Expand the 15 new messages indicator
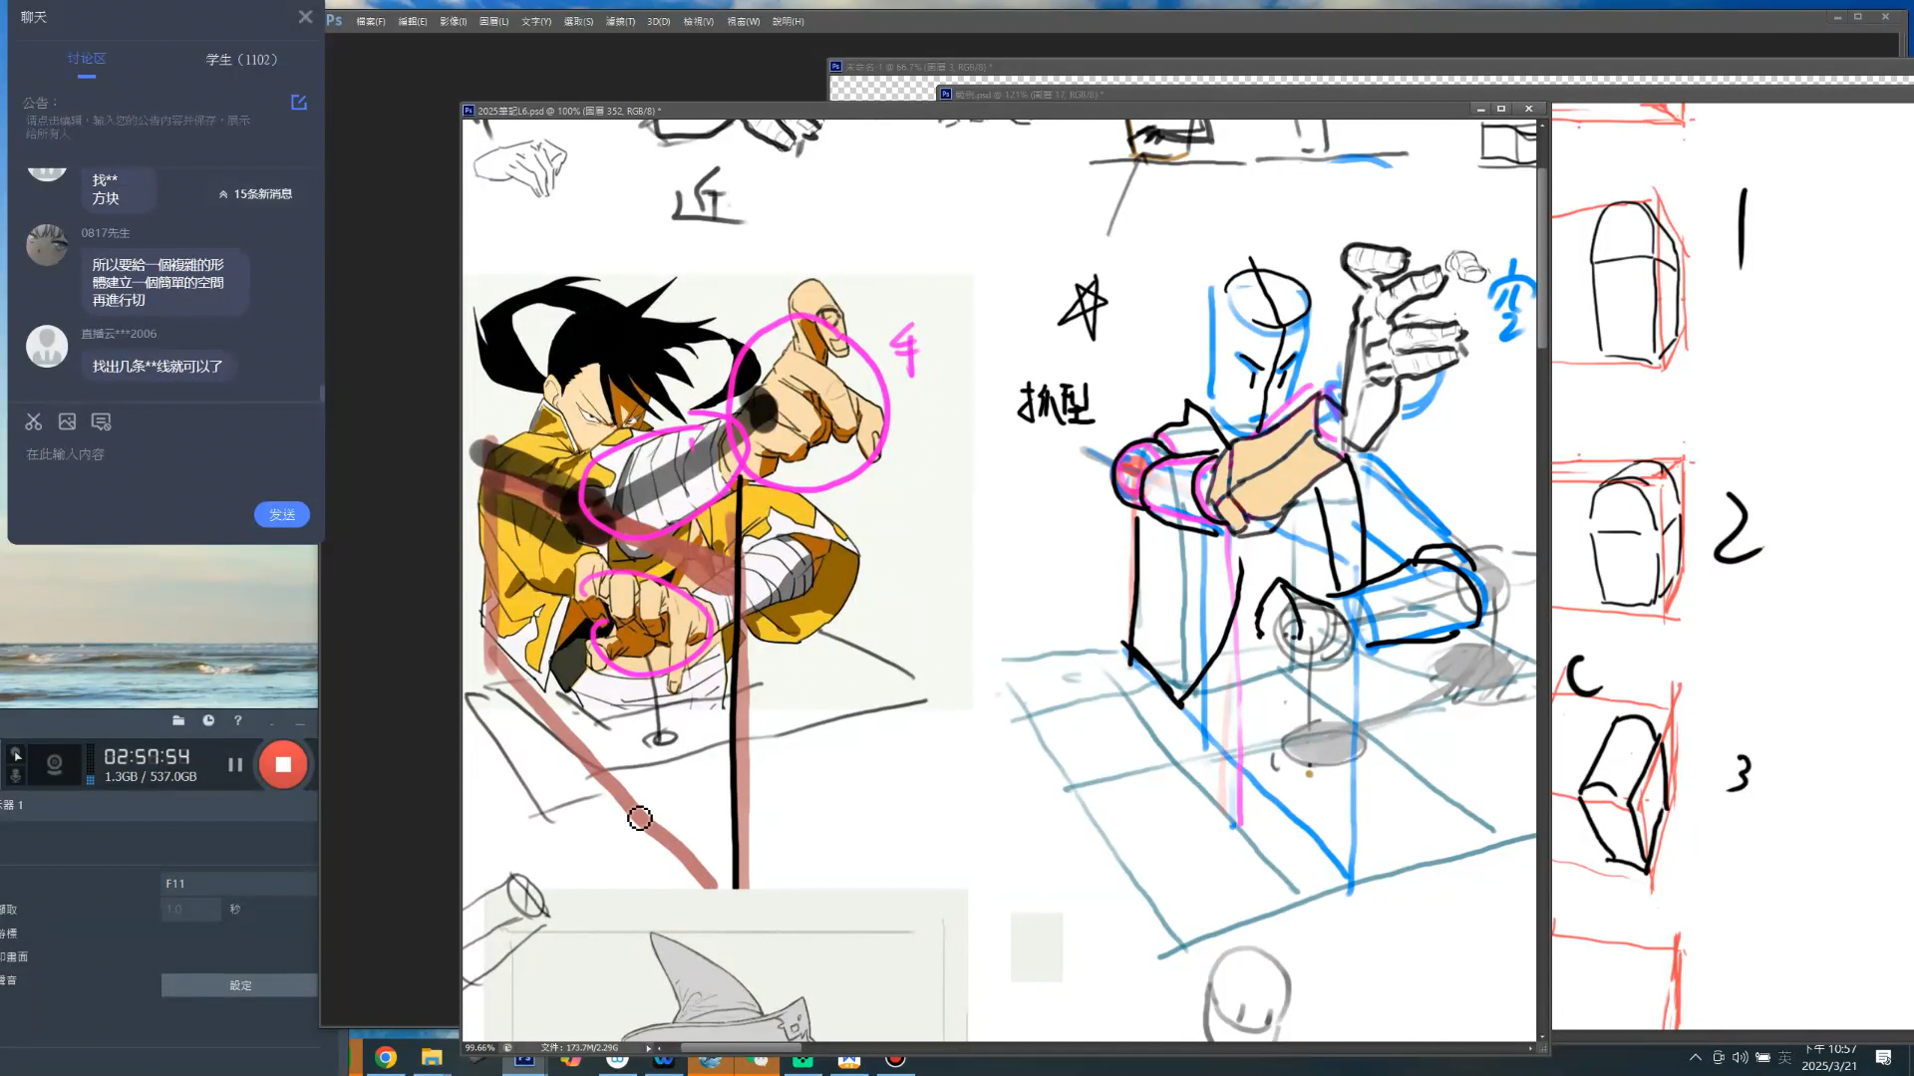The width and height of the screenshot is (1914, 1076). (256, 194)
